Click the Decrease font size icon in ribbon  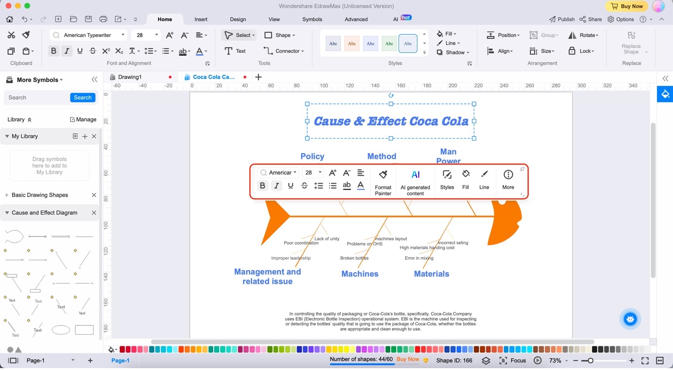coord(184,35)
